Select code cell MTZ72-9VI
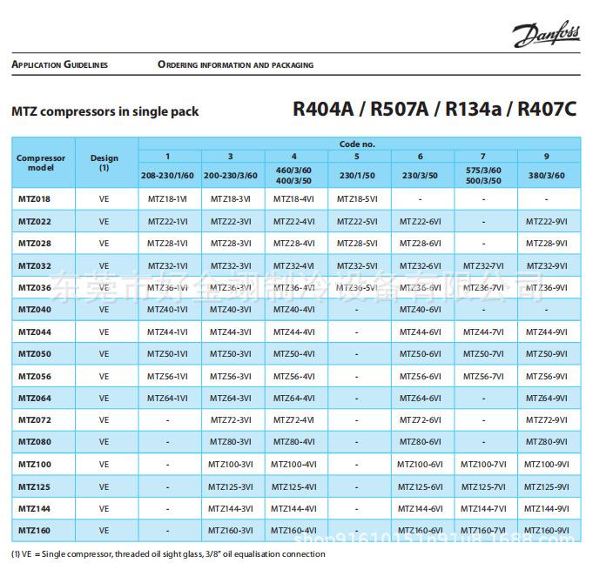 547,420
